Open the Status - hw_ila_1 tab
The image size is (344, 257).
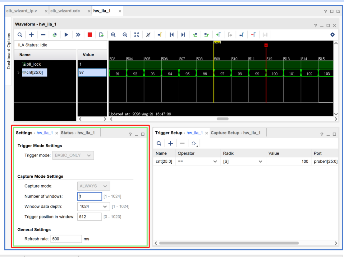coord(78,133)
